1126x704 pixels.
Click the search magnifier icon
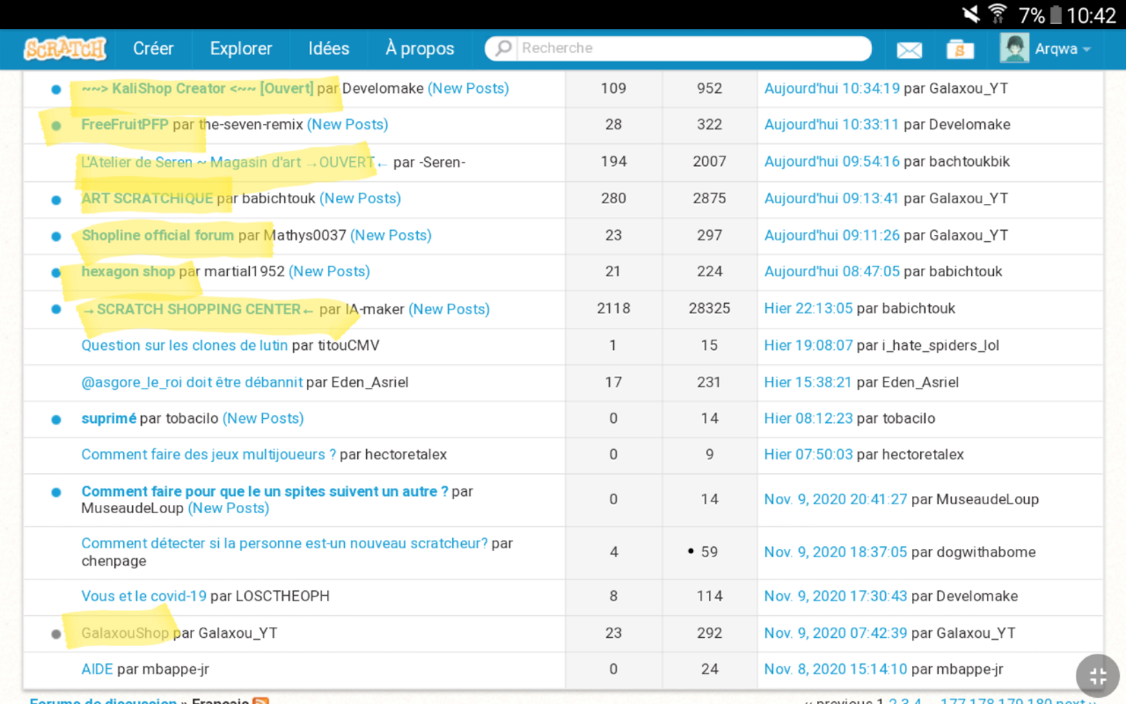[x=503, y=48]
